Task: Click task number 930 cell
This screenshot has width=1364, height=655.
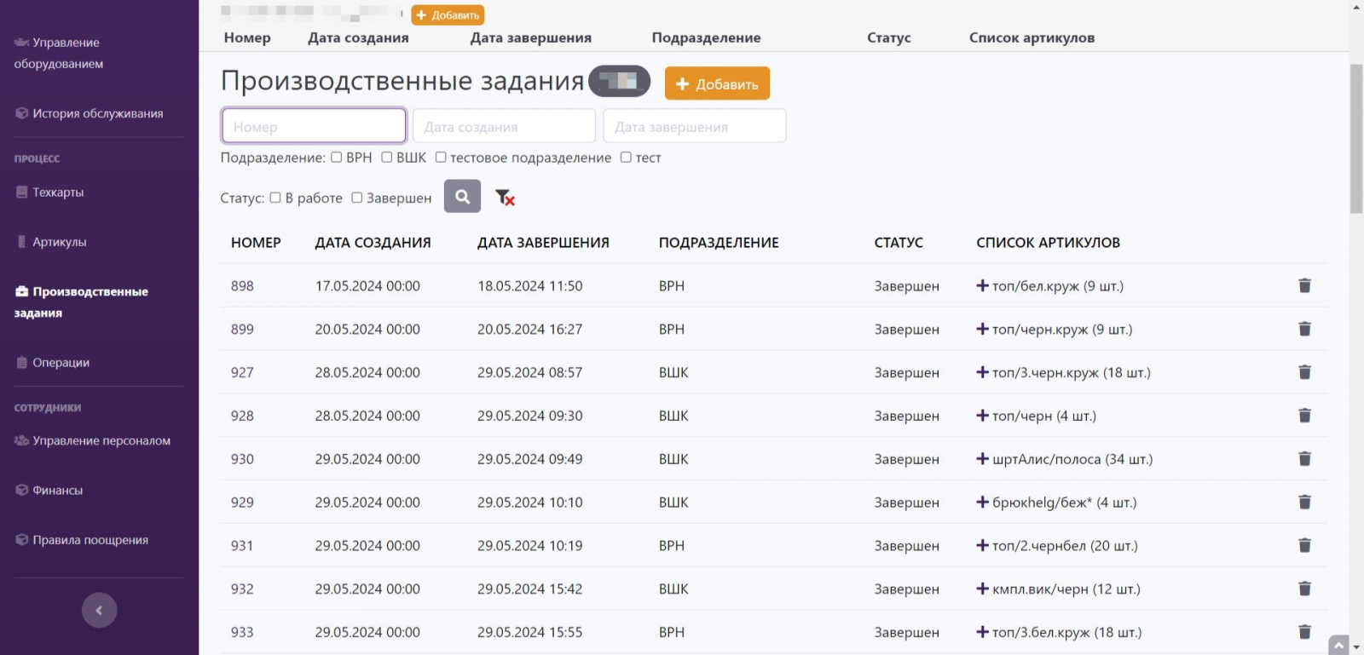Action: click(242, 459)
